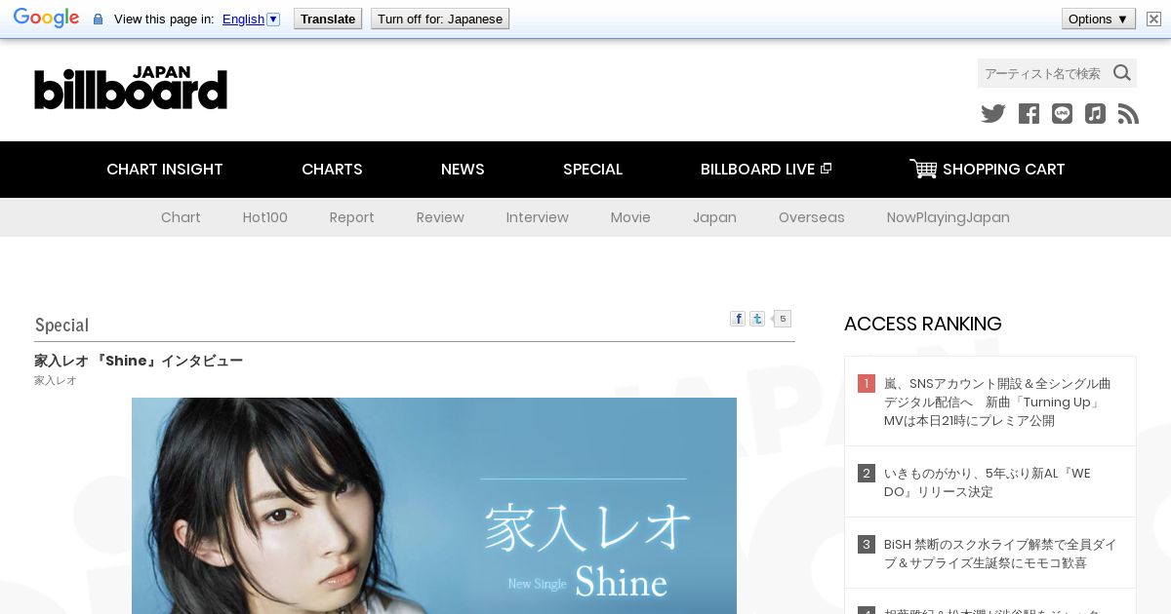Open the translate Options dropdown
The width and height of the screenshot is (1171, 614).
pyautogui.click(x=1099, y=19)
